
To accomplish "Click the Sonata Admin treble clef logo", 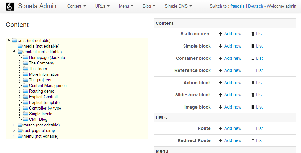I will [x=10, y=6].
